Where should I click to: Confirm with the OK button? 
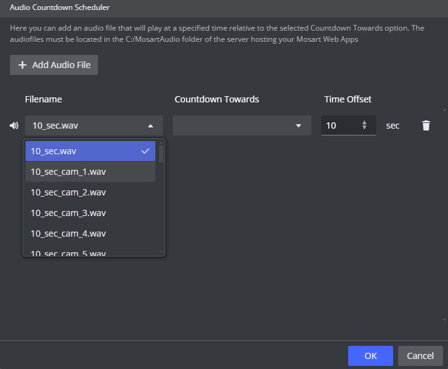point(370,356)
